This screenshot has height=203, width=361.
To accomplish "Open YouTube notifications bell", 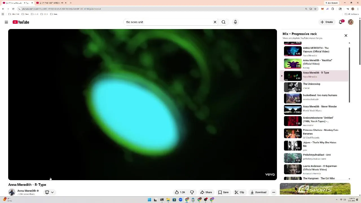I will pyautogui.click(x=341, y=22).
